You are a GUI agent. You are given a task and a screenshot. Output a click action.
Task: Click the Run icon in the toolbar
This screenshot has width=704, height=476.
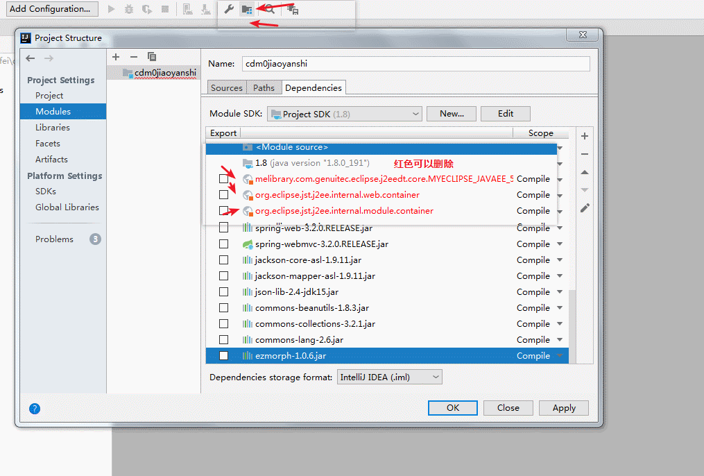point(112,9)
